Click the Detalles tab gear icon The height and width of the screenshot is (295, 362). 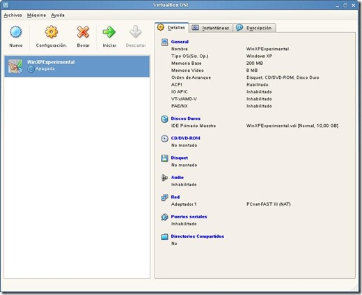(x=161, y=27)
